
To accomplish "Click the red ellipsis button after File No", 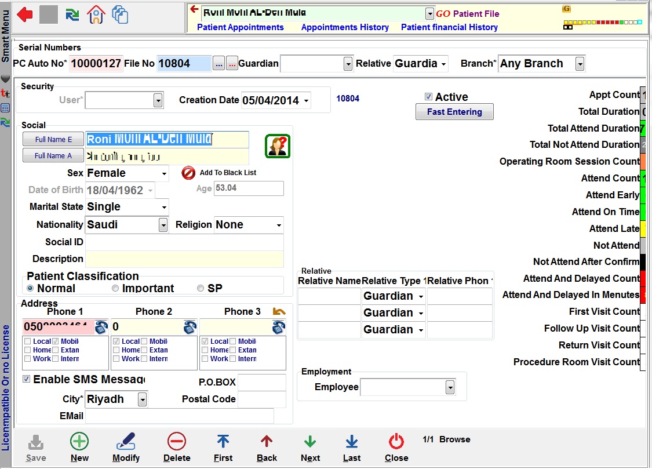I will coord(232,64).
